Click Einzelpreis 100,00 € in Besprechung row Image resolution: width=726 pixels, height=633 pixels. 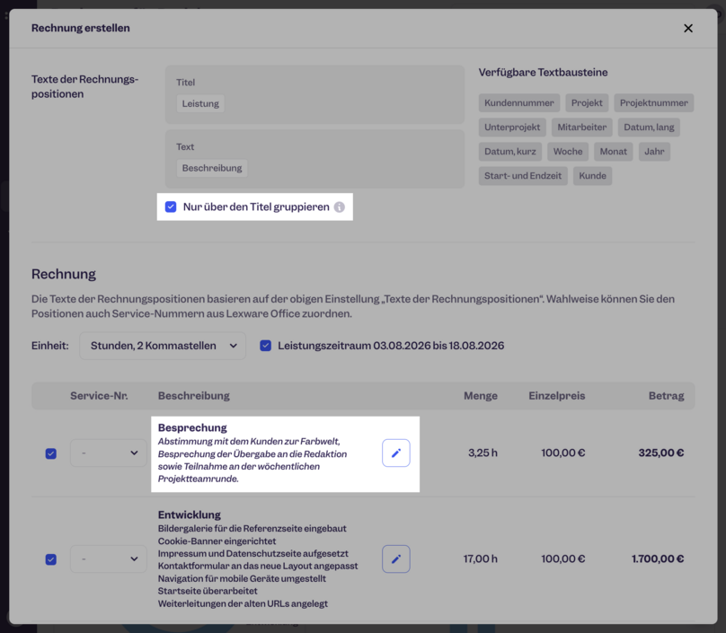click(563, 453)
